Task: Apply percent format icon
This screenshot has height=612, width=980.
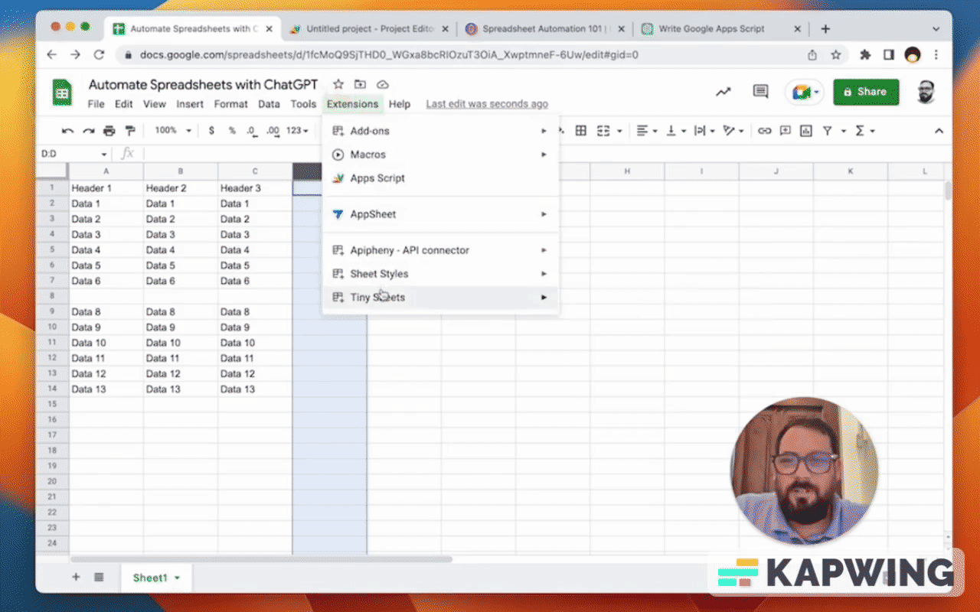Action: pyautogui.click(x=232, y=131)
